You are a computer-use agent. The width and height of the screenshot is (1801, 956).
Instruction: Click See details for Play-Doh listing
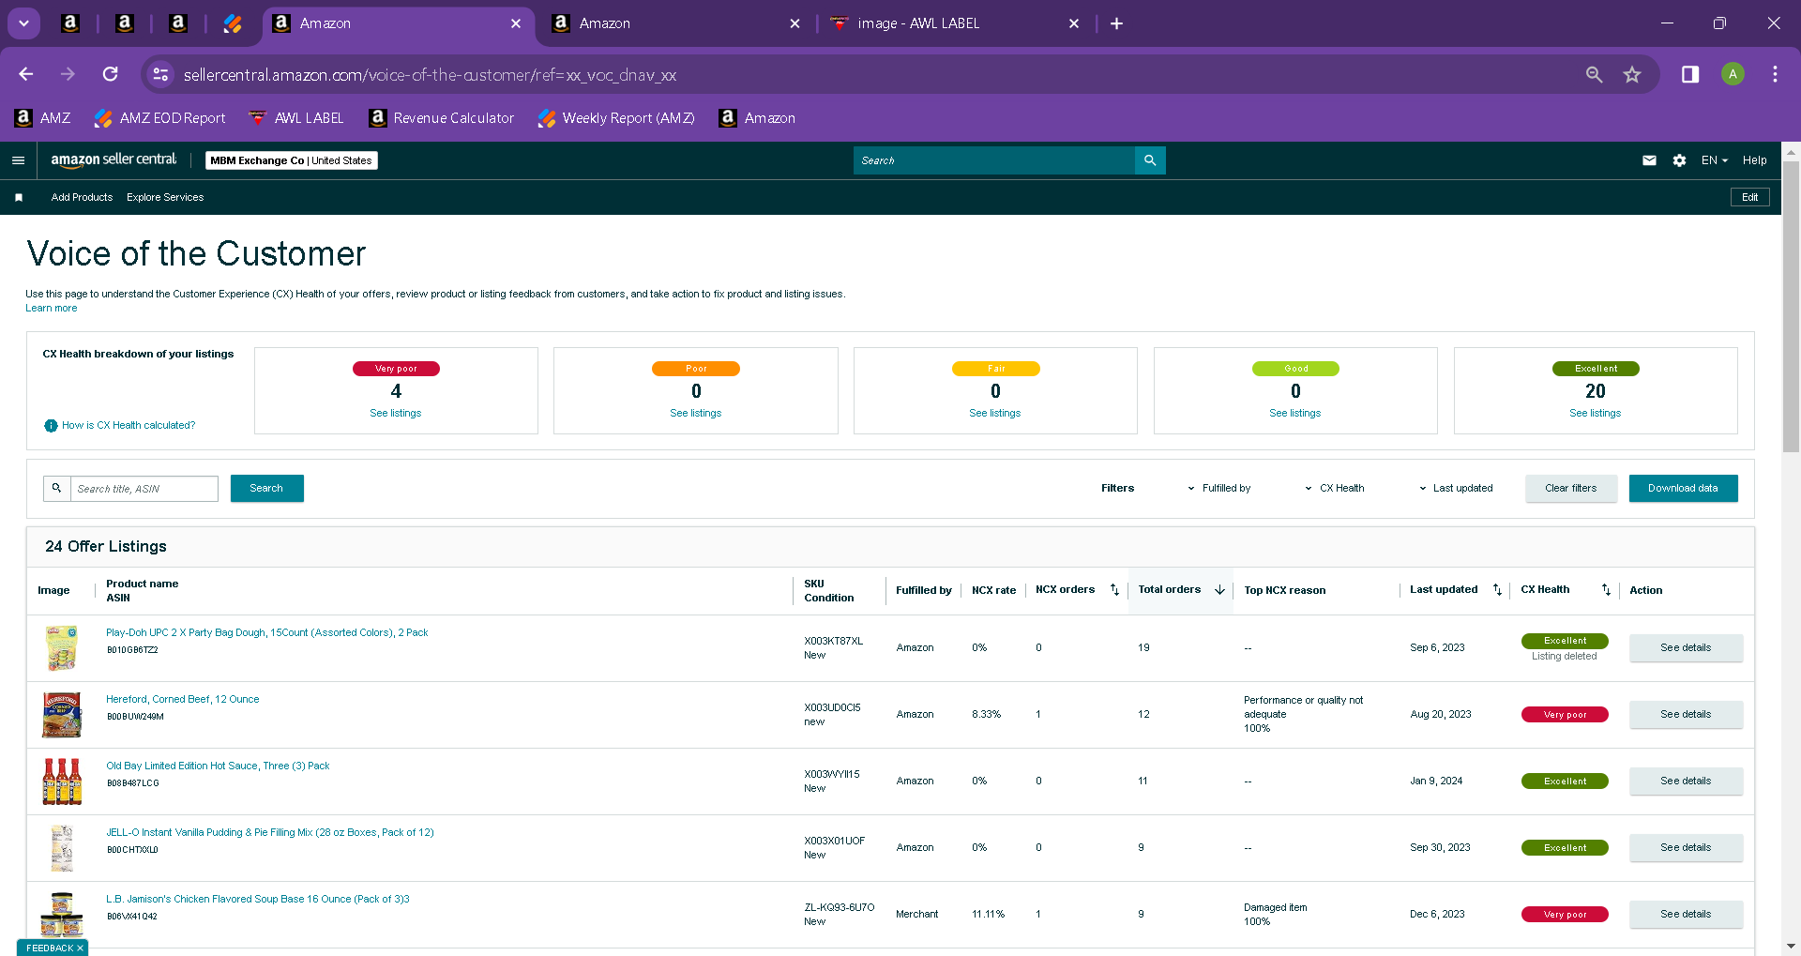click(1686, 648)
